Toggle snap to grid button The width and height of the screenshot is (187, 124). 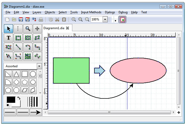point(114,20)
